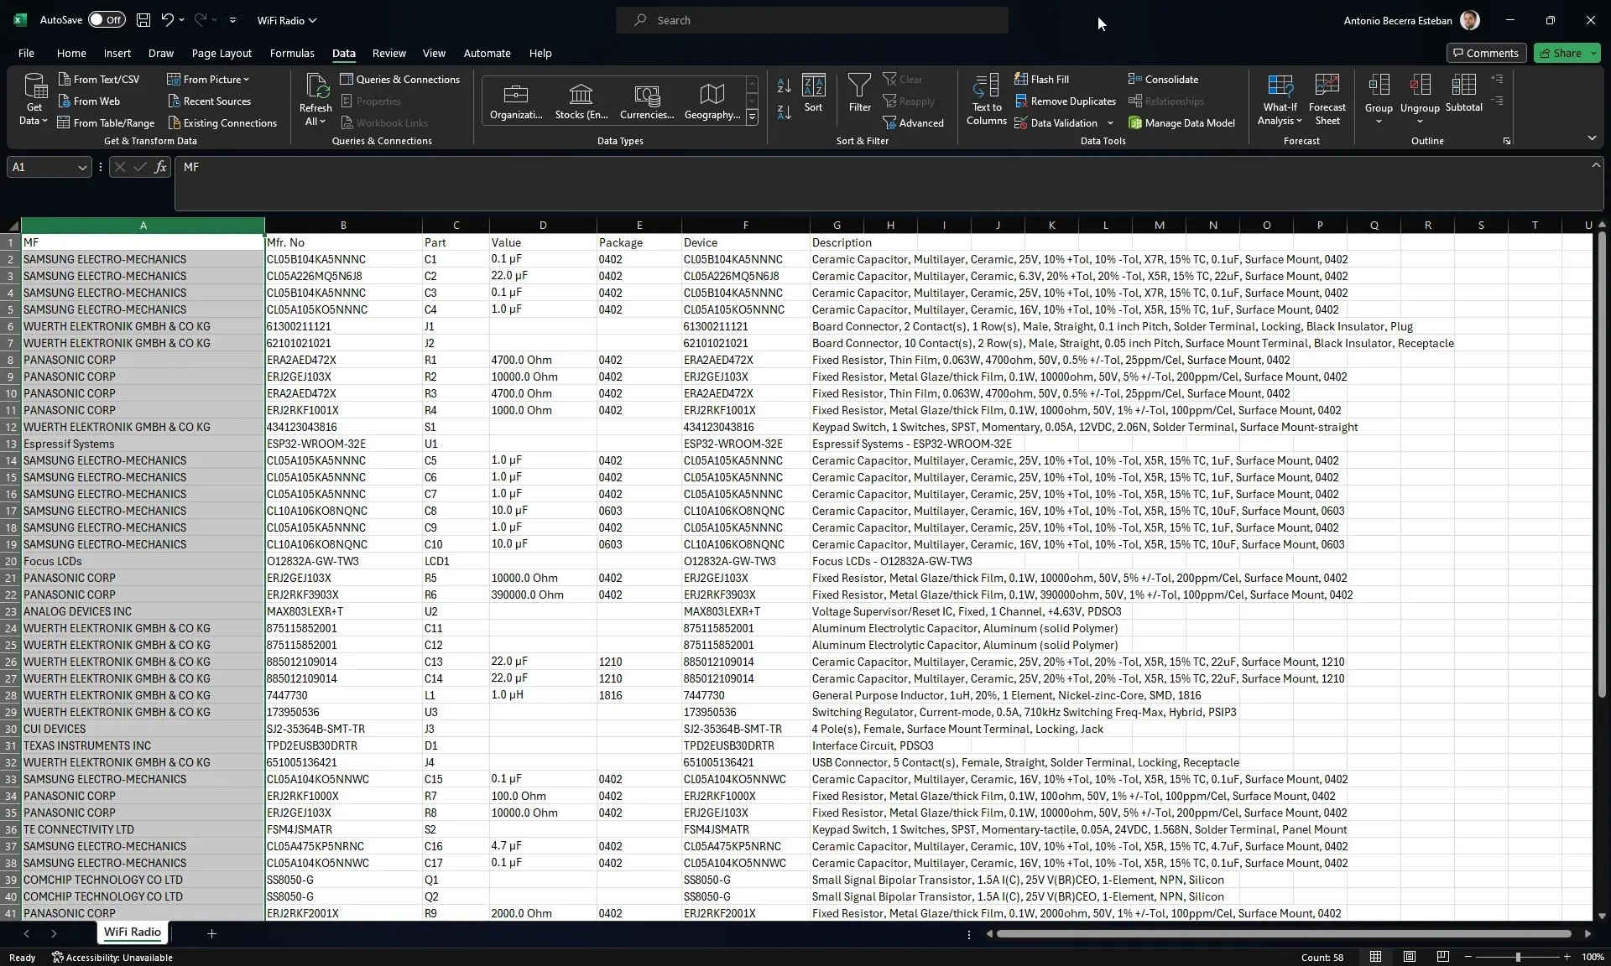Screen dimensions: 1611x966
Task: Click Text to Columns
Action: point(987,100)
